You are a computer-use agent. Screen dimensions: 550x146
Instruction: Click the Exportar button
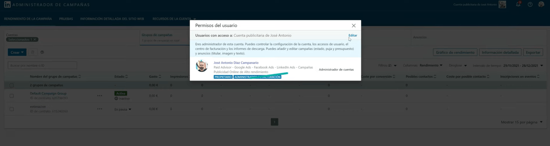tap(533, 52)
